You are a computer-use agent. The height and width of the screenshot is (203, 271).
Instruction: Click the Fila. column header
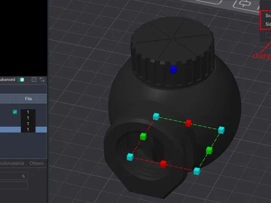pos(28,99)
